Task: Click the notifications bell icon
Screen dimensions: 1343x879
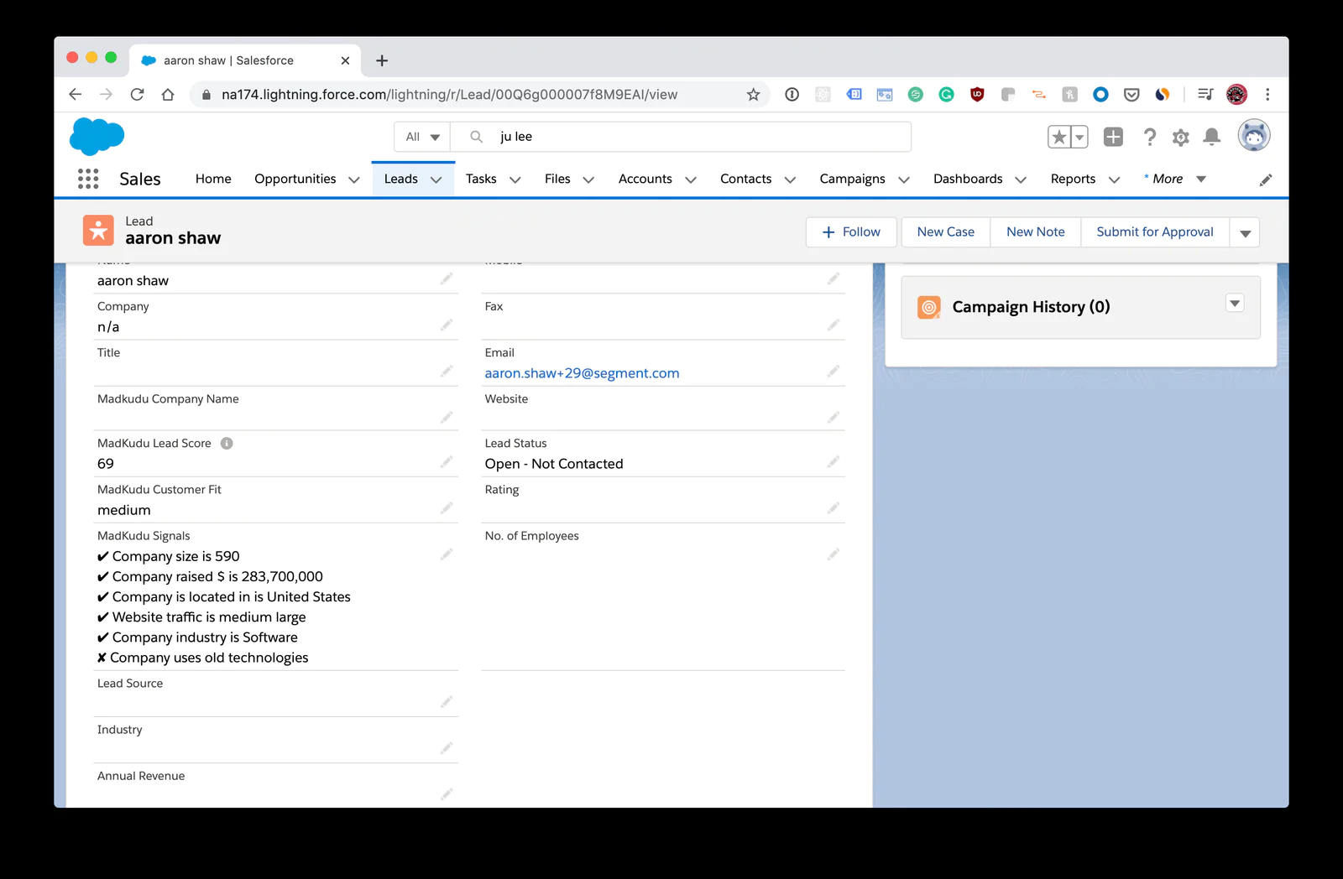Action: coord(1211,137)
